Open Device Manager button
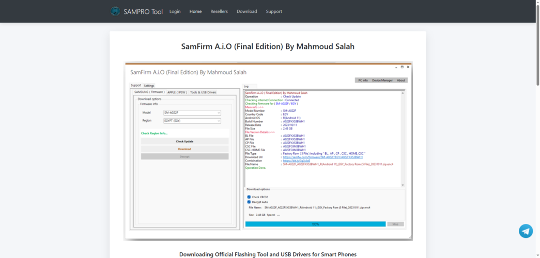This screenshot has width=540, height=258. (x=382, y=80)
